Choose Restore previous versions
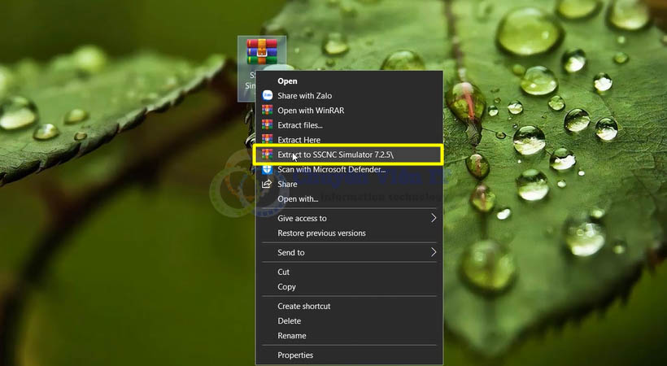 click(x=321, y=233)
